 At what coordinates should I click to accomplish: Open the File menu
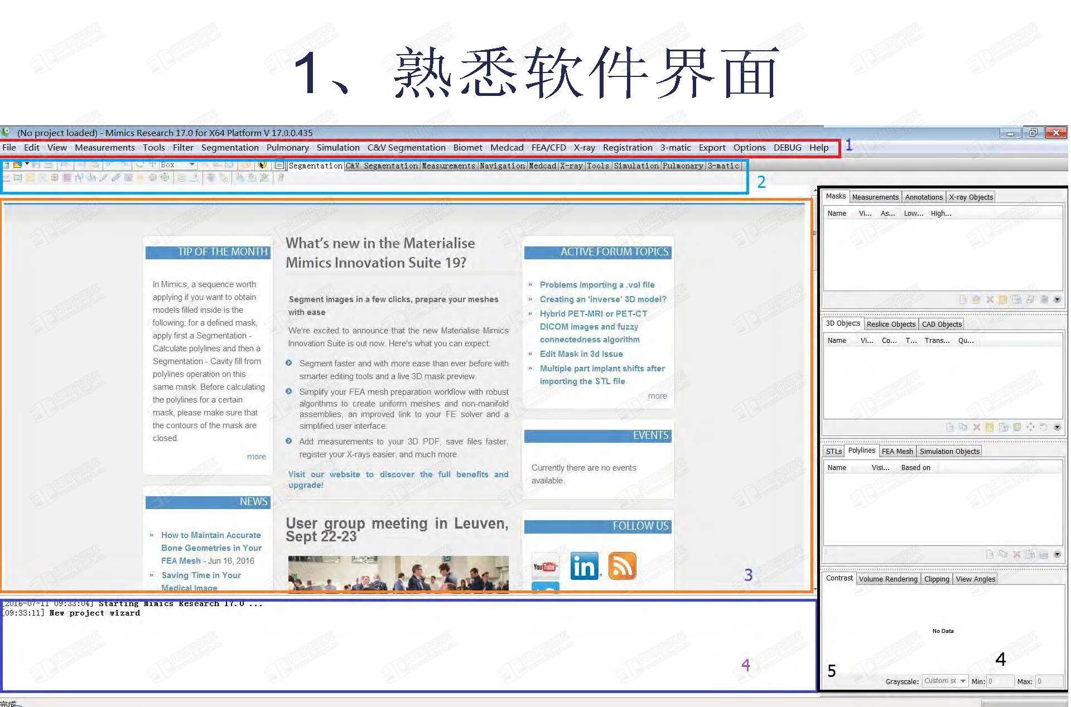tap(9, 147)
